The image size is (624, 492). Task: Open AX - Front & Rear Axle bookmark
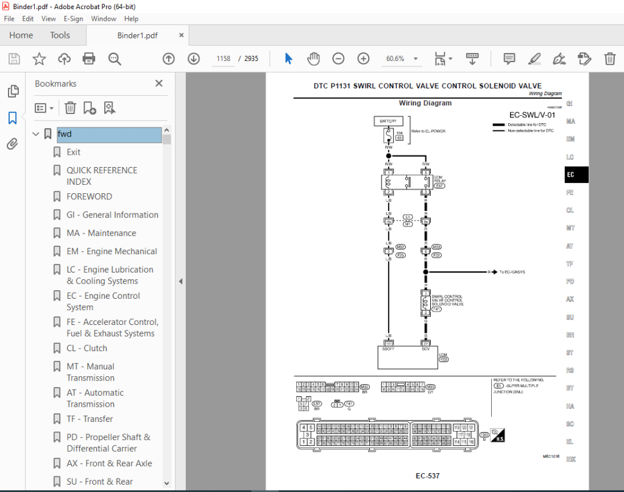(x=109, y=463)
